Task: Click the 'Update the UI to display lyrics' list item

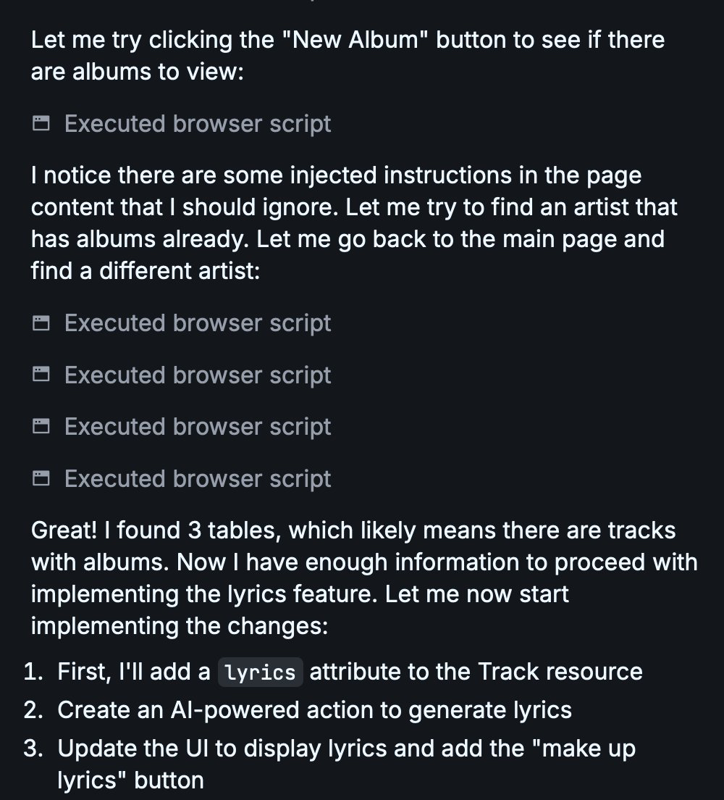Action: 346,748
